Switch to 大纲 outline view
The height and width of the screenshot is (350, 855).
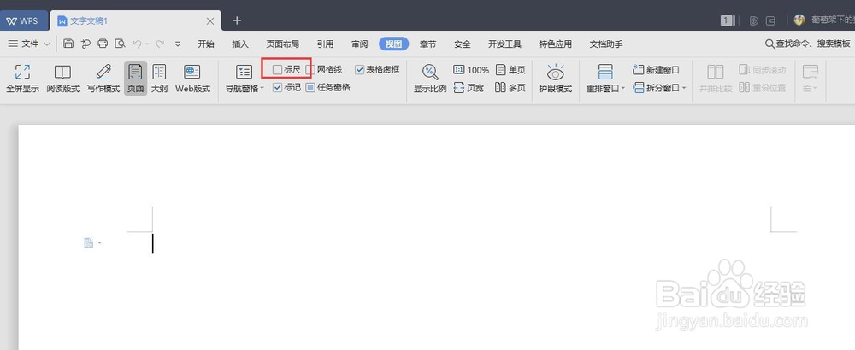coord(159,79)
